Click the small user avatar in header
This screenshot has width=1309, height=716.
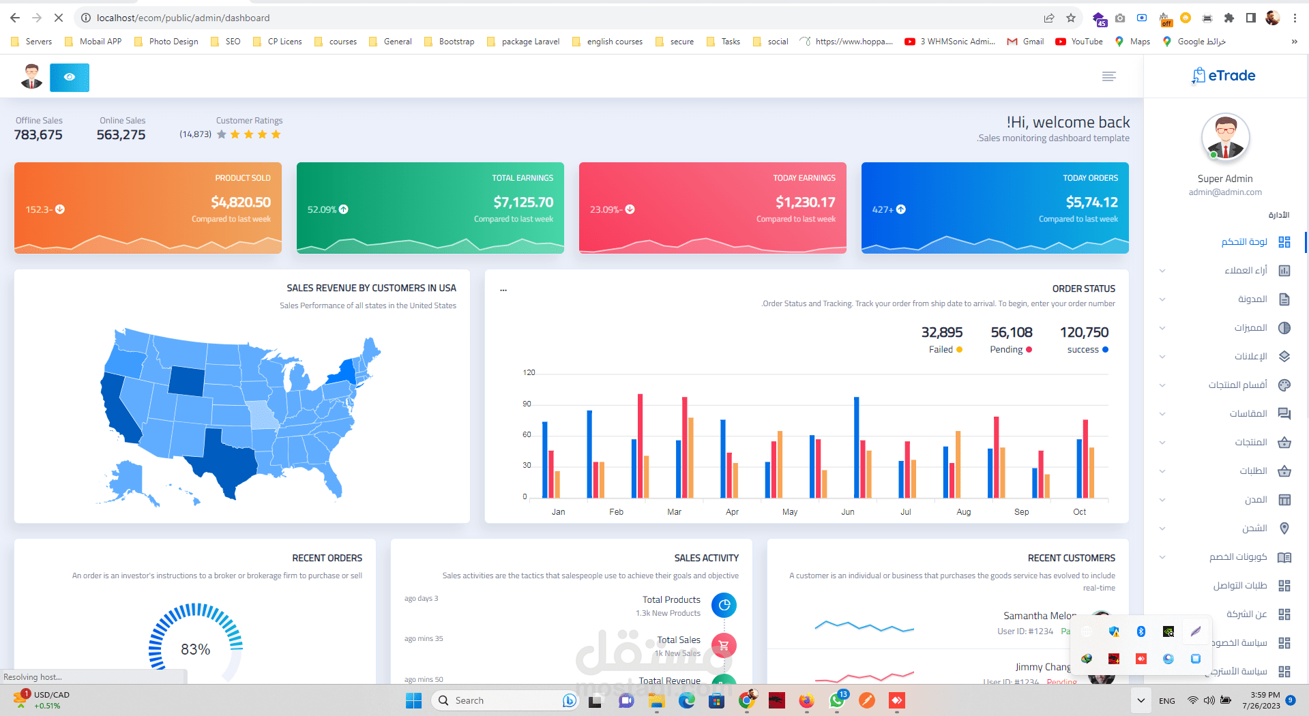pos(31,77)
